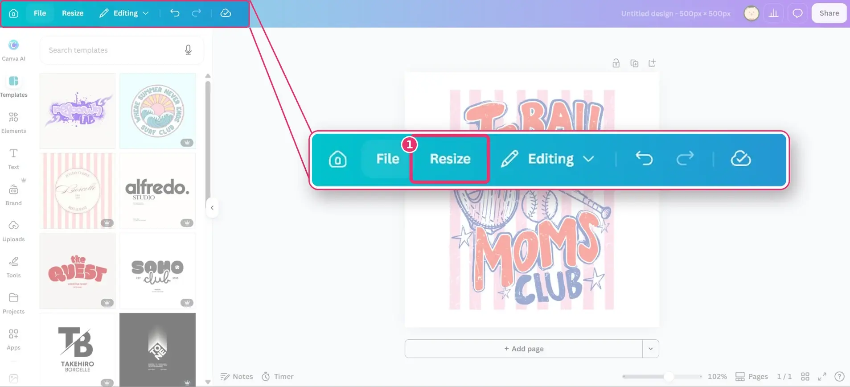
Task: Lock the page using the padlock icon
Action: pyautogui.click(x=616, y=63)
